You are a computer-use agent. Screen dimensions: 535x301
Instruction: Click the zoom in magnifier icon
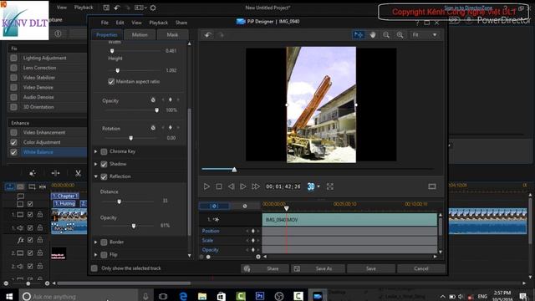(x=400, y=35)
